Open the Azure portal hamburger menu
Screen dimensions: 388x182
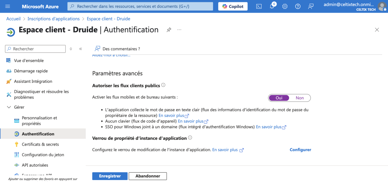(8, 6)
